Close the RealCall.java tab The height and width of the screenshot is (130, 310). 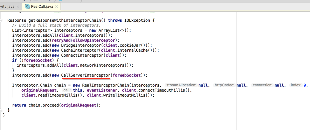tap(57, 7)
